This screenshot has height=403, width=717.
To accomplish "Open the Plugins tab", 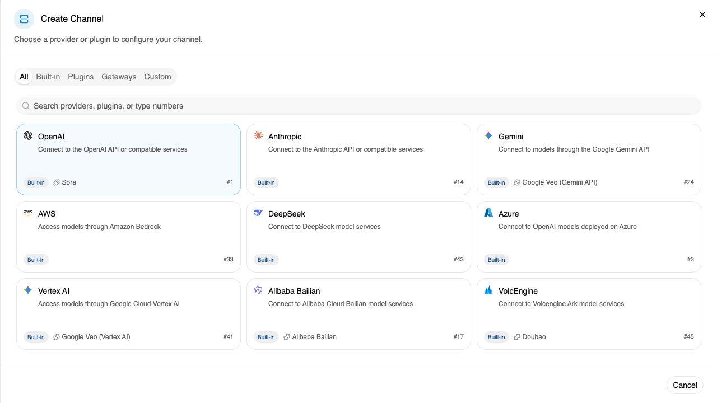I will pyautogui.click(x=81, y=77).
